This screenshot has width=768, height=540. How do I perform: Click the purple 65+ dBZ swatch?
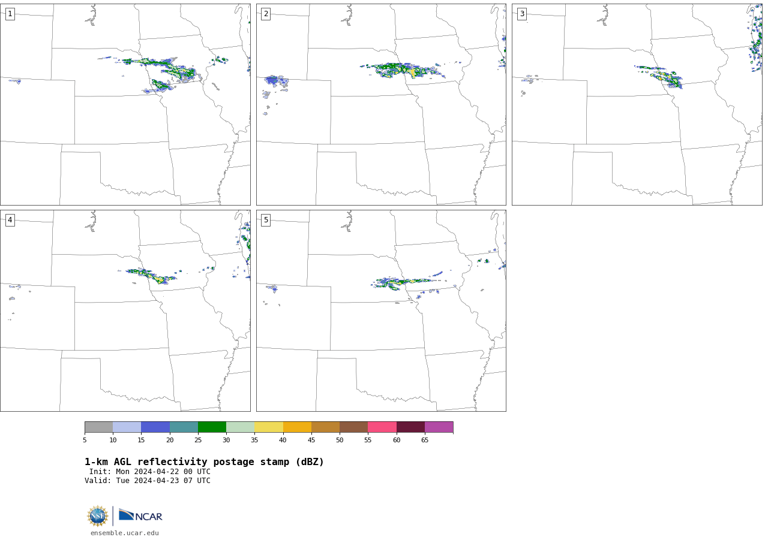(439, 427)
